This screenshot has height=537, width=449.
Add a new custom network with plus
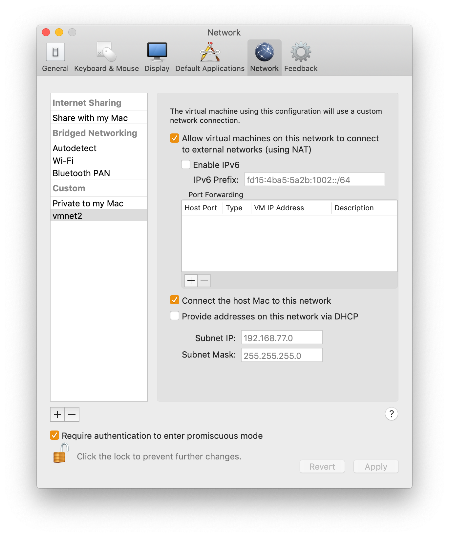[57, 414]
